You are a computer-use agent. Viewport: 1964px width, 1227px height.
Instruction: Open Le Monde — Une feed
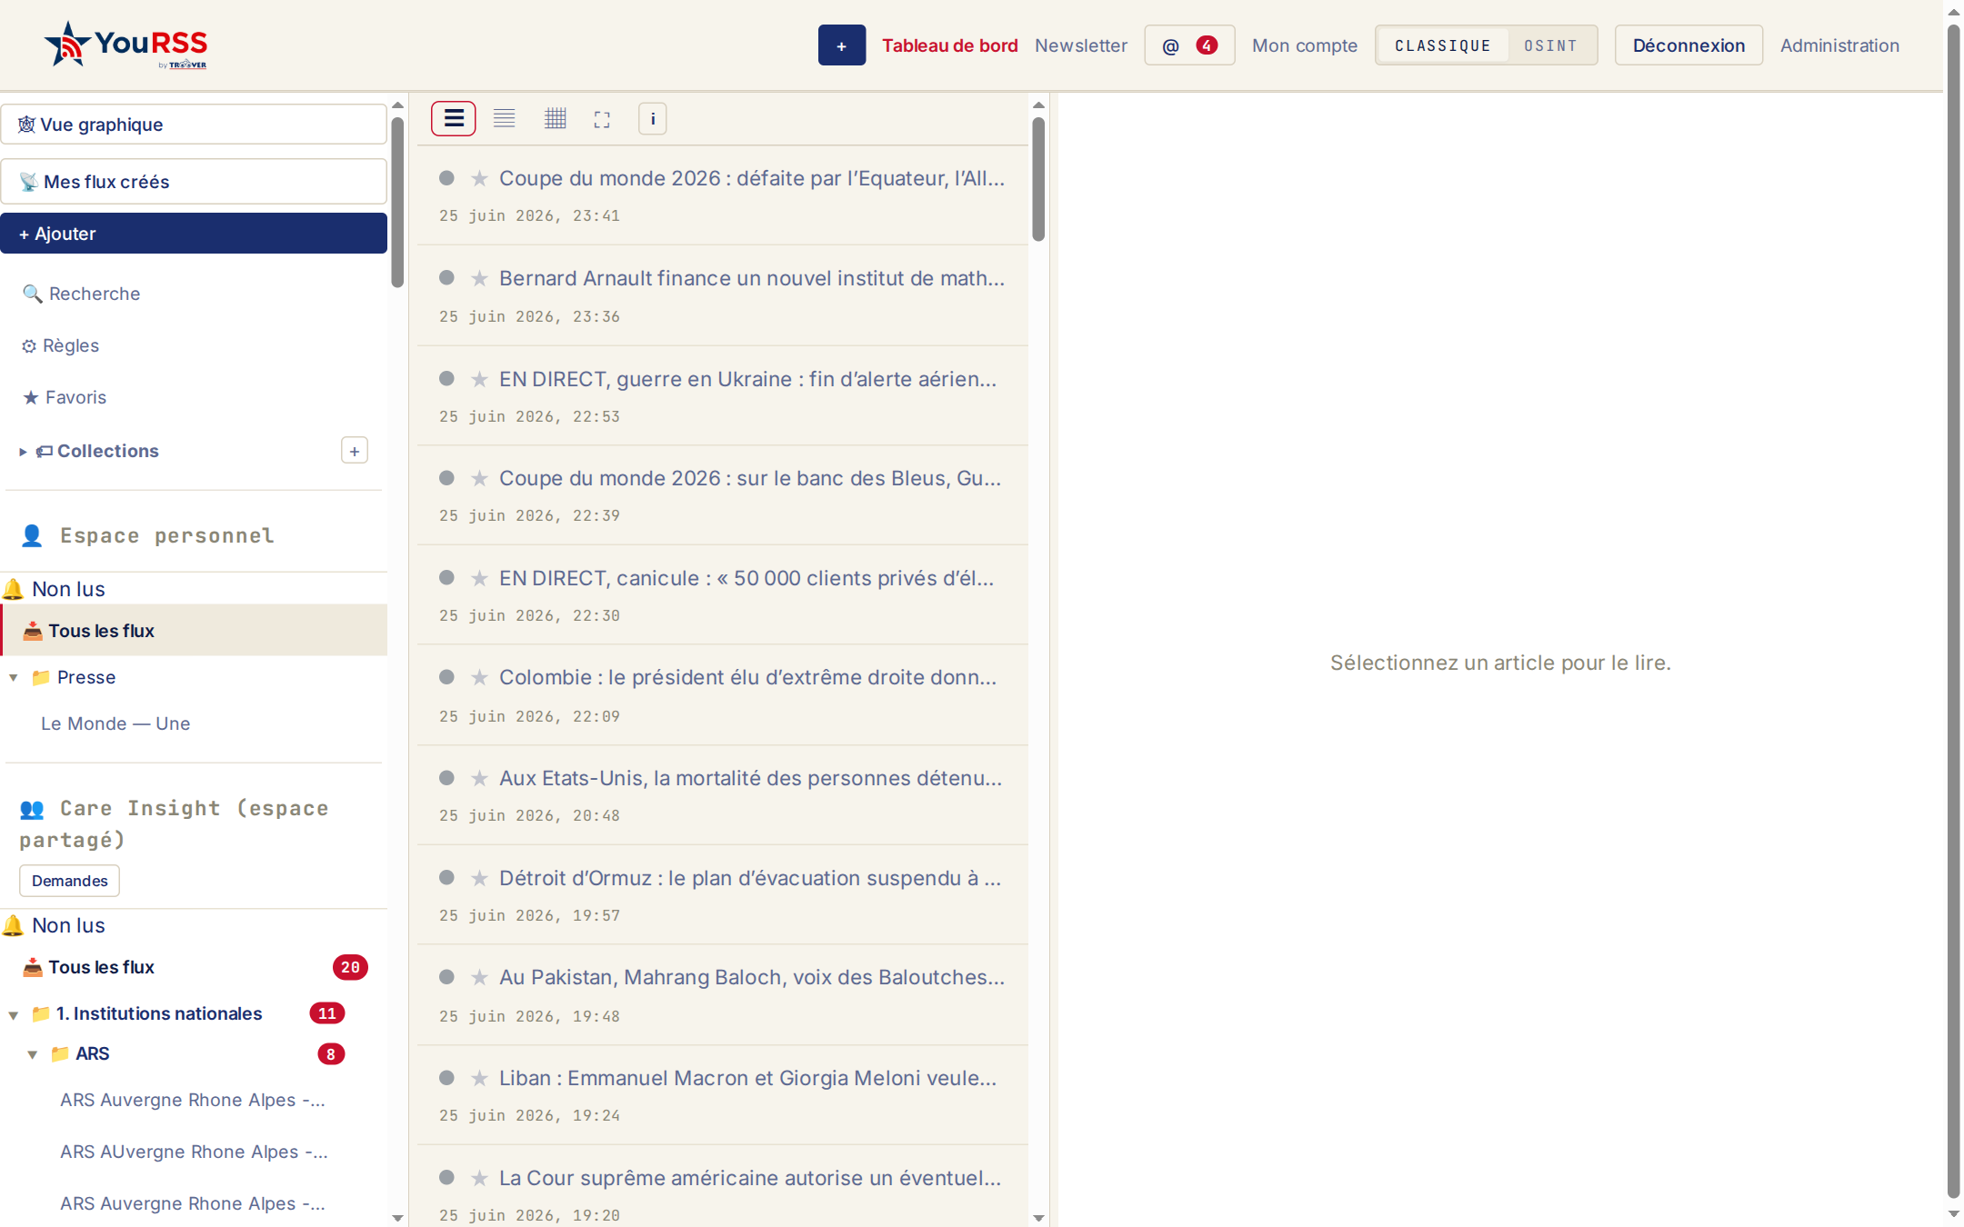(x=115, y=723)
